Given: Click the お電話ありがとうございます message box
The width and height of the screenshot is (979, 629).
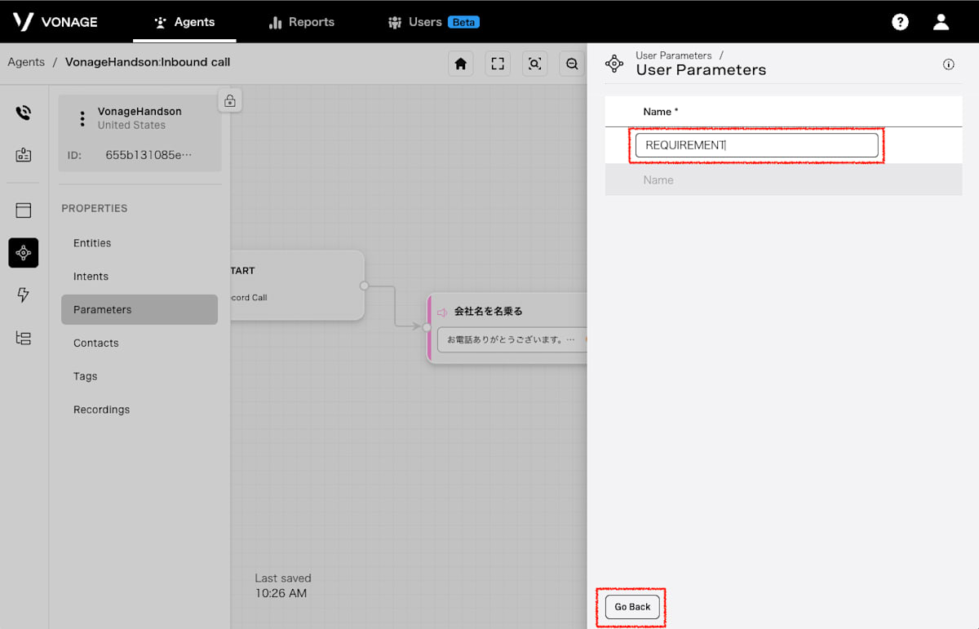Looking at the screenshot, I should (512, 339).
